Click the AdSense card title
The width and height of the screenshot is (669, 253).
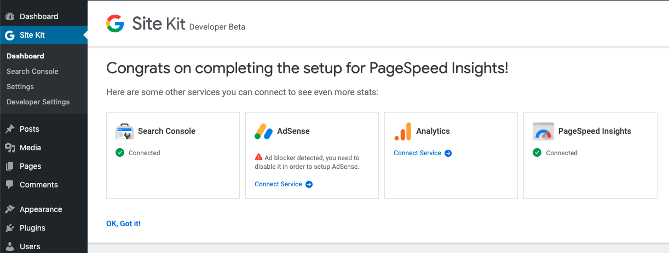293,131
